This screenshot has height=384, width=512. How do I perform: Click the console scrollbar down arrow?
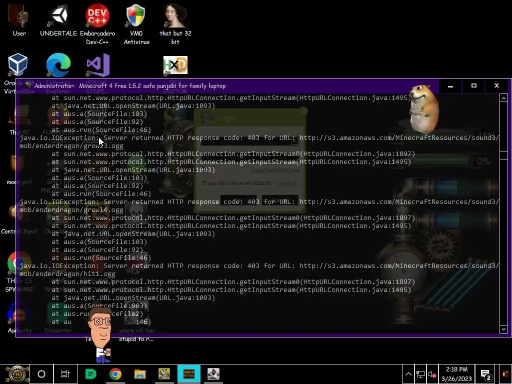click(x=503, y=329)
